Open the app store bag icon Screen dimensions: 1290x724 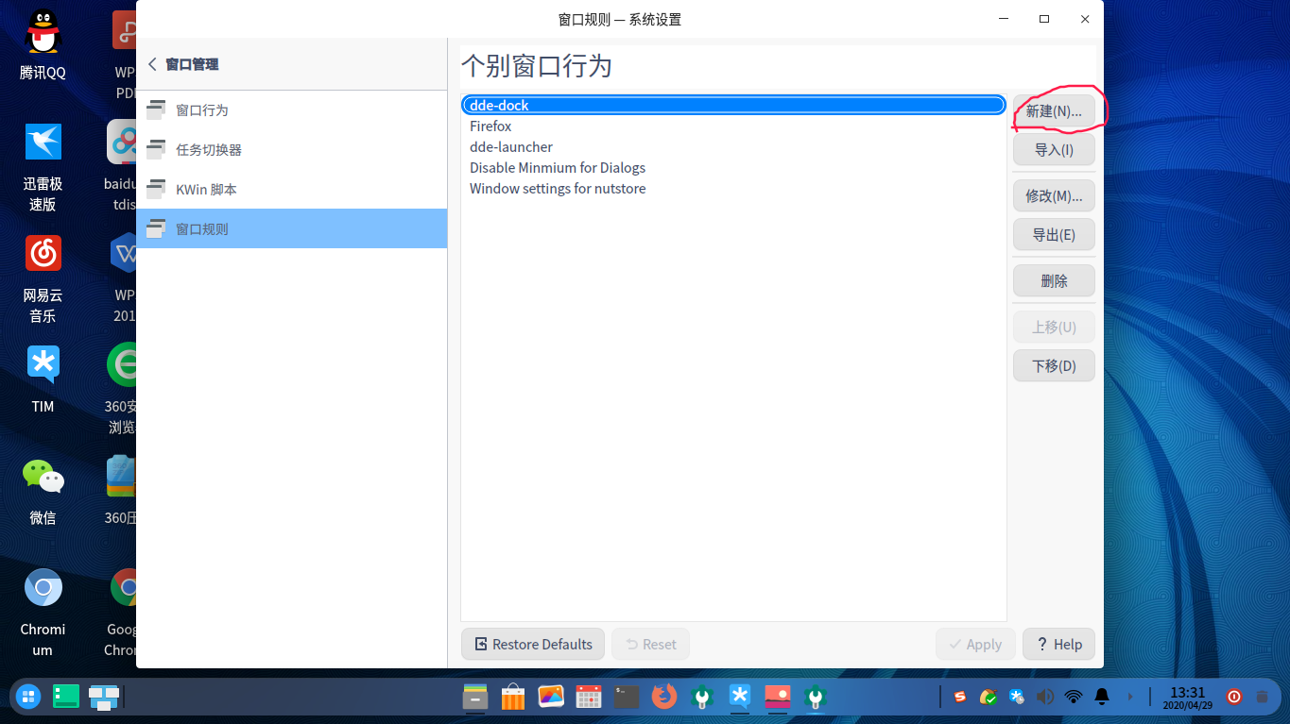[x=513, y=697]
